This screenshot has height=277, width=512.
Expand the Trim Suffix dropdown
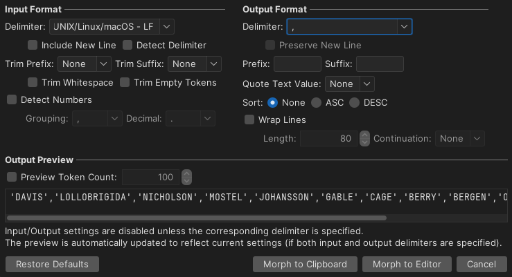(194, 64)
